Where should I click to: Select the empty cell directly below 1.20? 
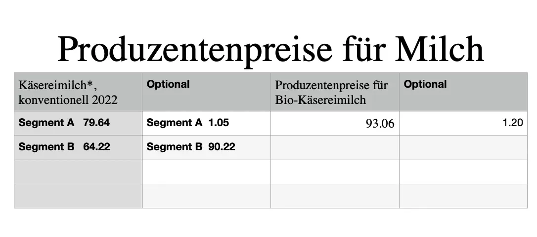[463, 147]
